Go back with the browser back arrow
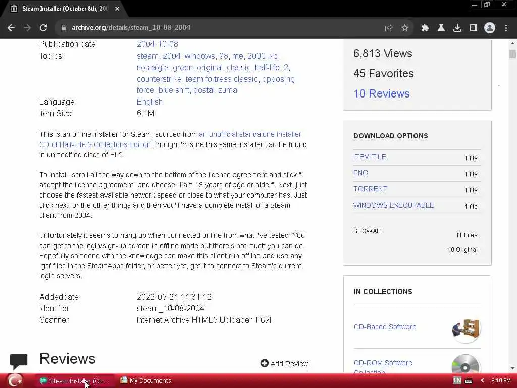 [x=11, y=28]
